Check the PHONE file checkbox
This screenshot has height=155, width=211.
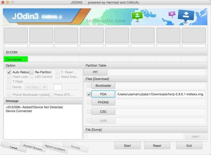click(89, 102)
